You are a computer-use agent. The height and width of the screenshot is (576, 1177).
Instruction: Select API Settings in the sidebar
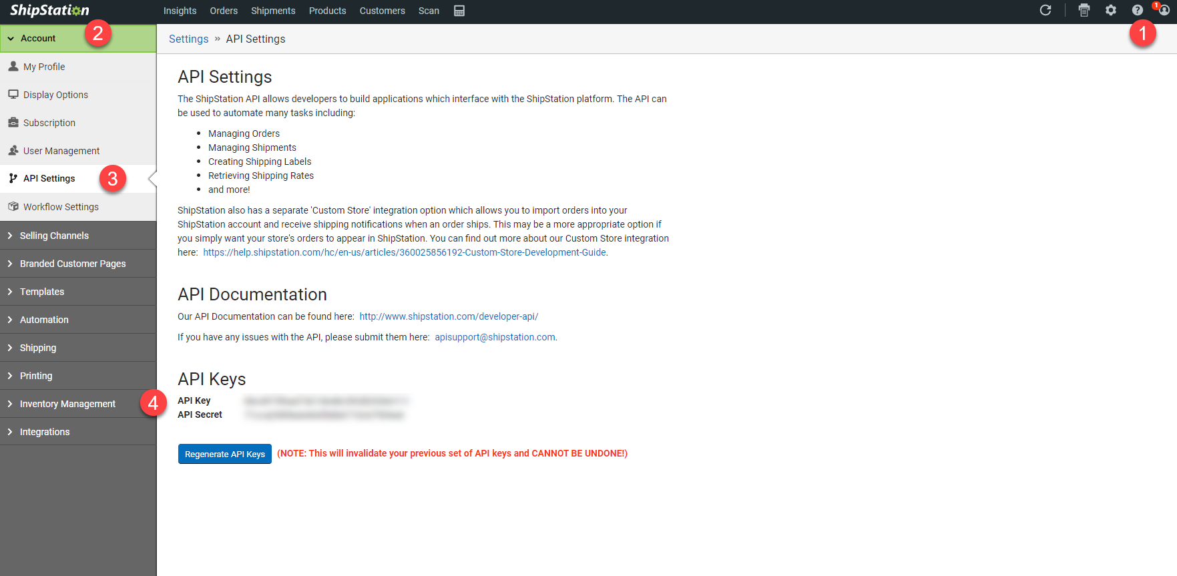[78, 179]
